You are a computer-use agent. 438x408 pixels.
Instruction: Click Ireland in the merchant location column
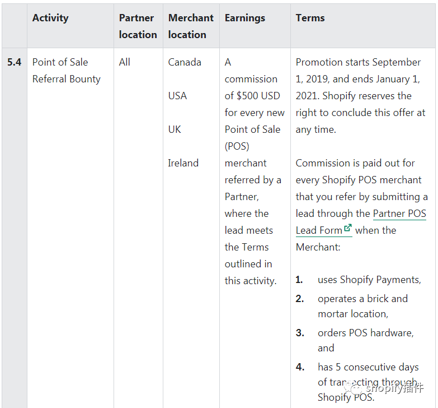point(183,163)
